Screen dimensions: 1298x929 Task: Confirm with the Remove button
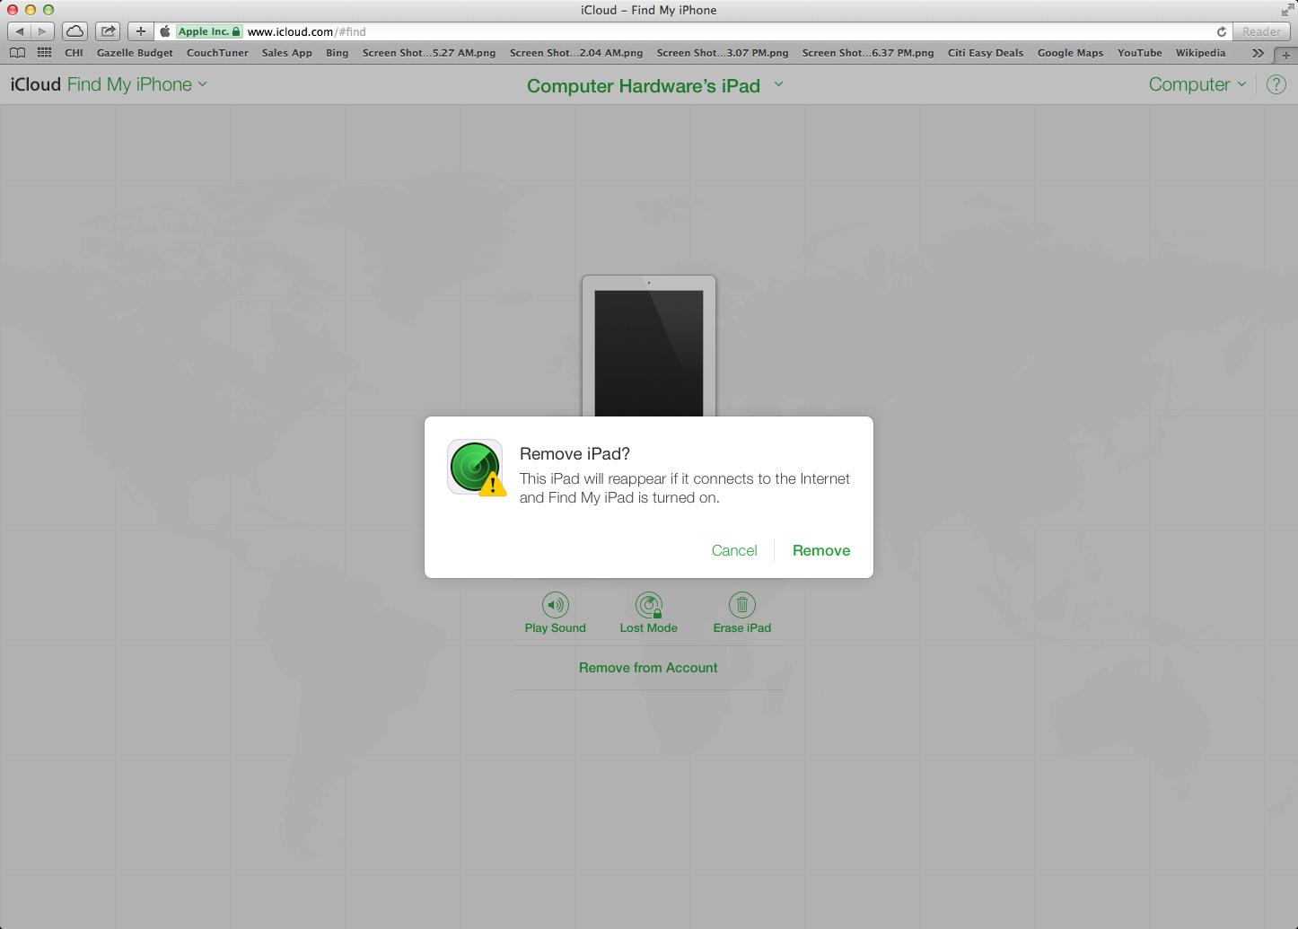click(821, 551)
